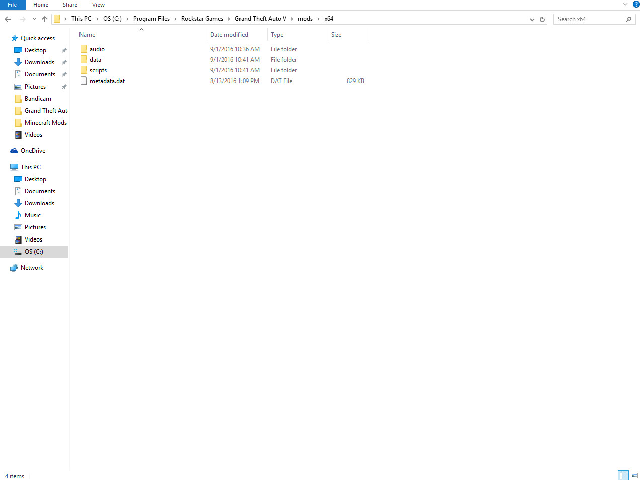
Task: Click the folder icon in address bar
Action: 57,19
